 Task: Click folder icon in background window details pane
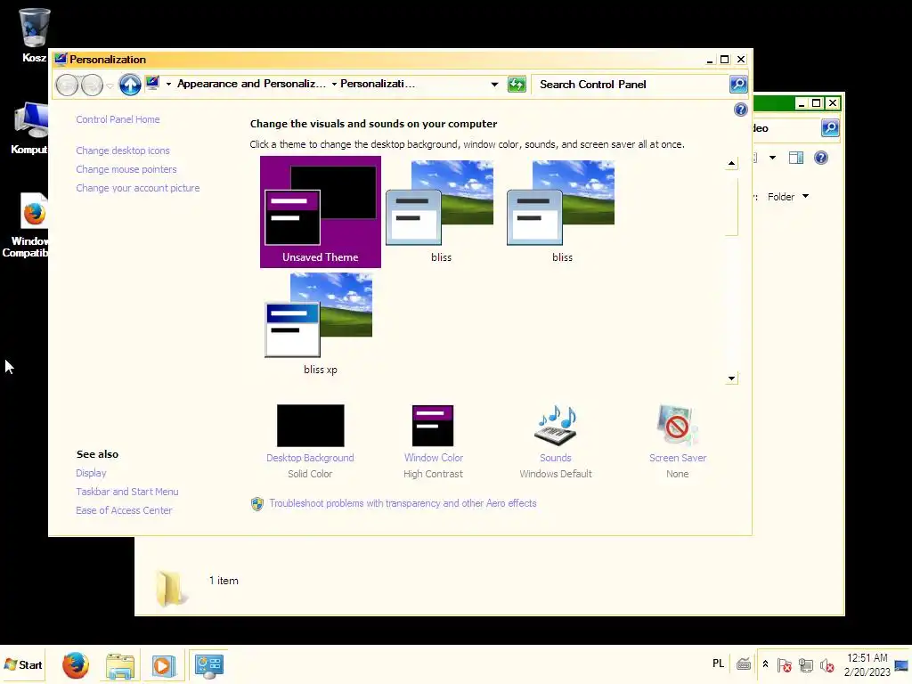point(170,588)
